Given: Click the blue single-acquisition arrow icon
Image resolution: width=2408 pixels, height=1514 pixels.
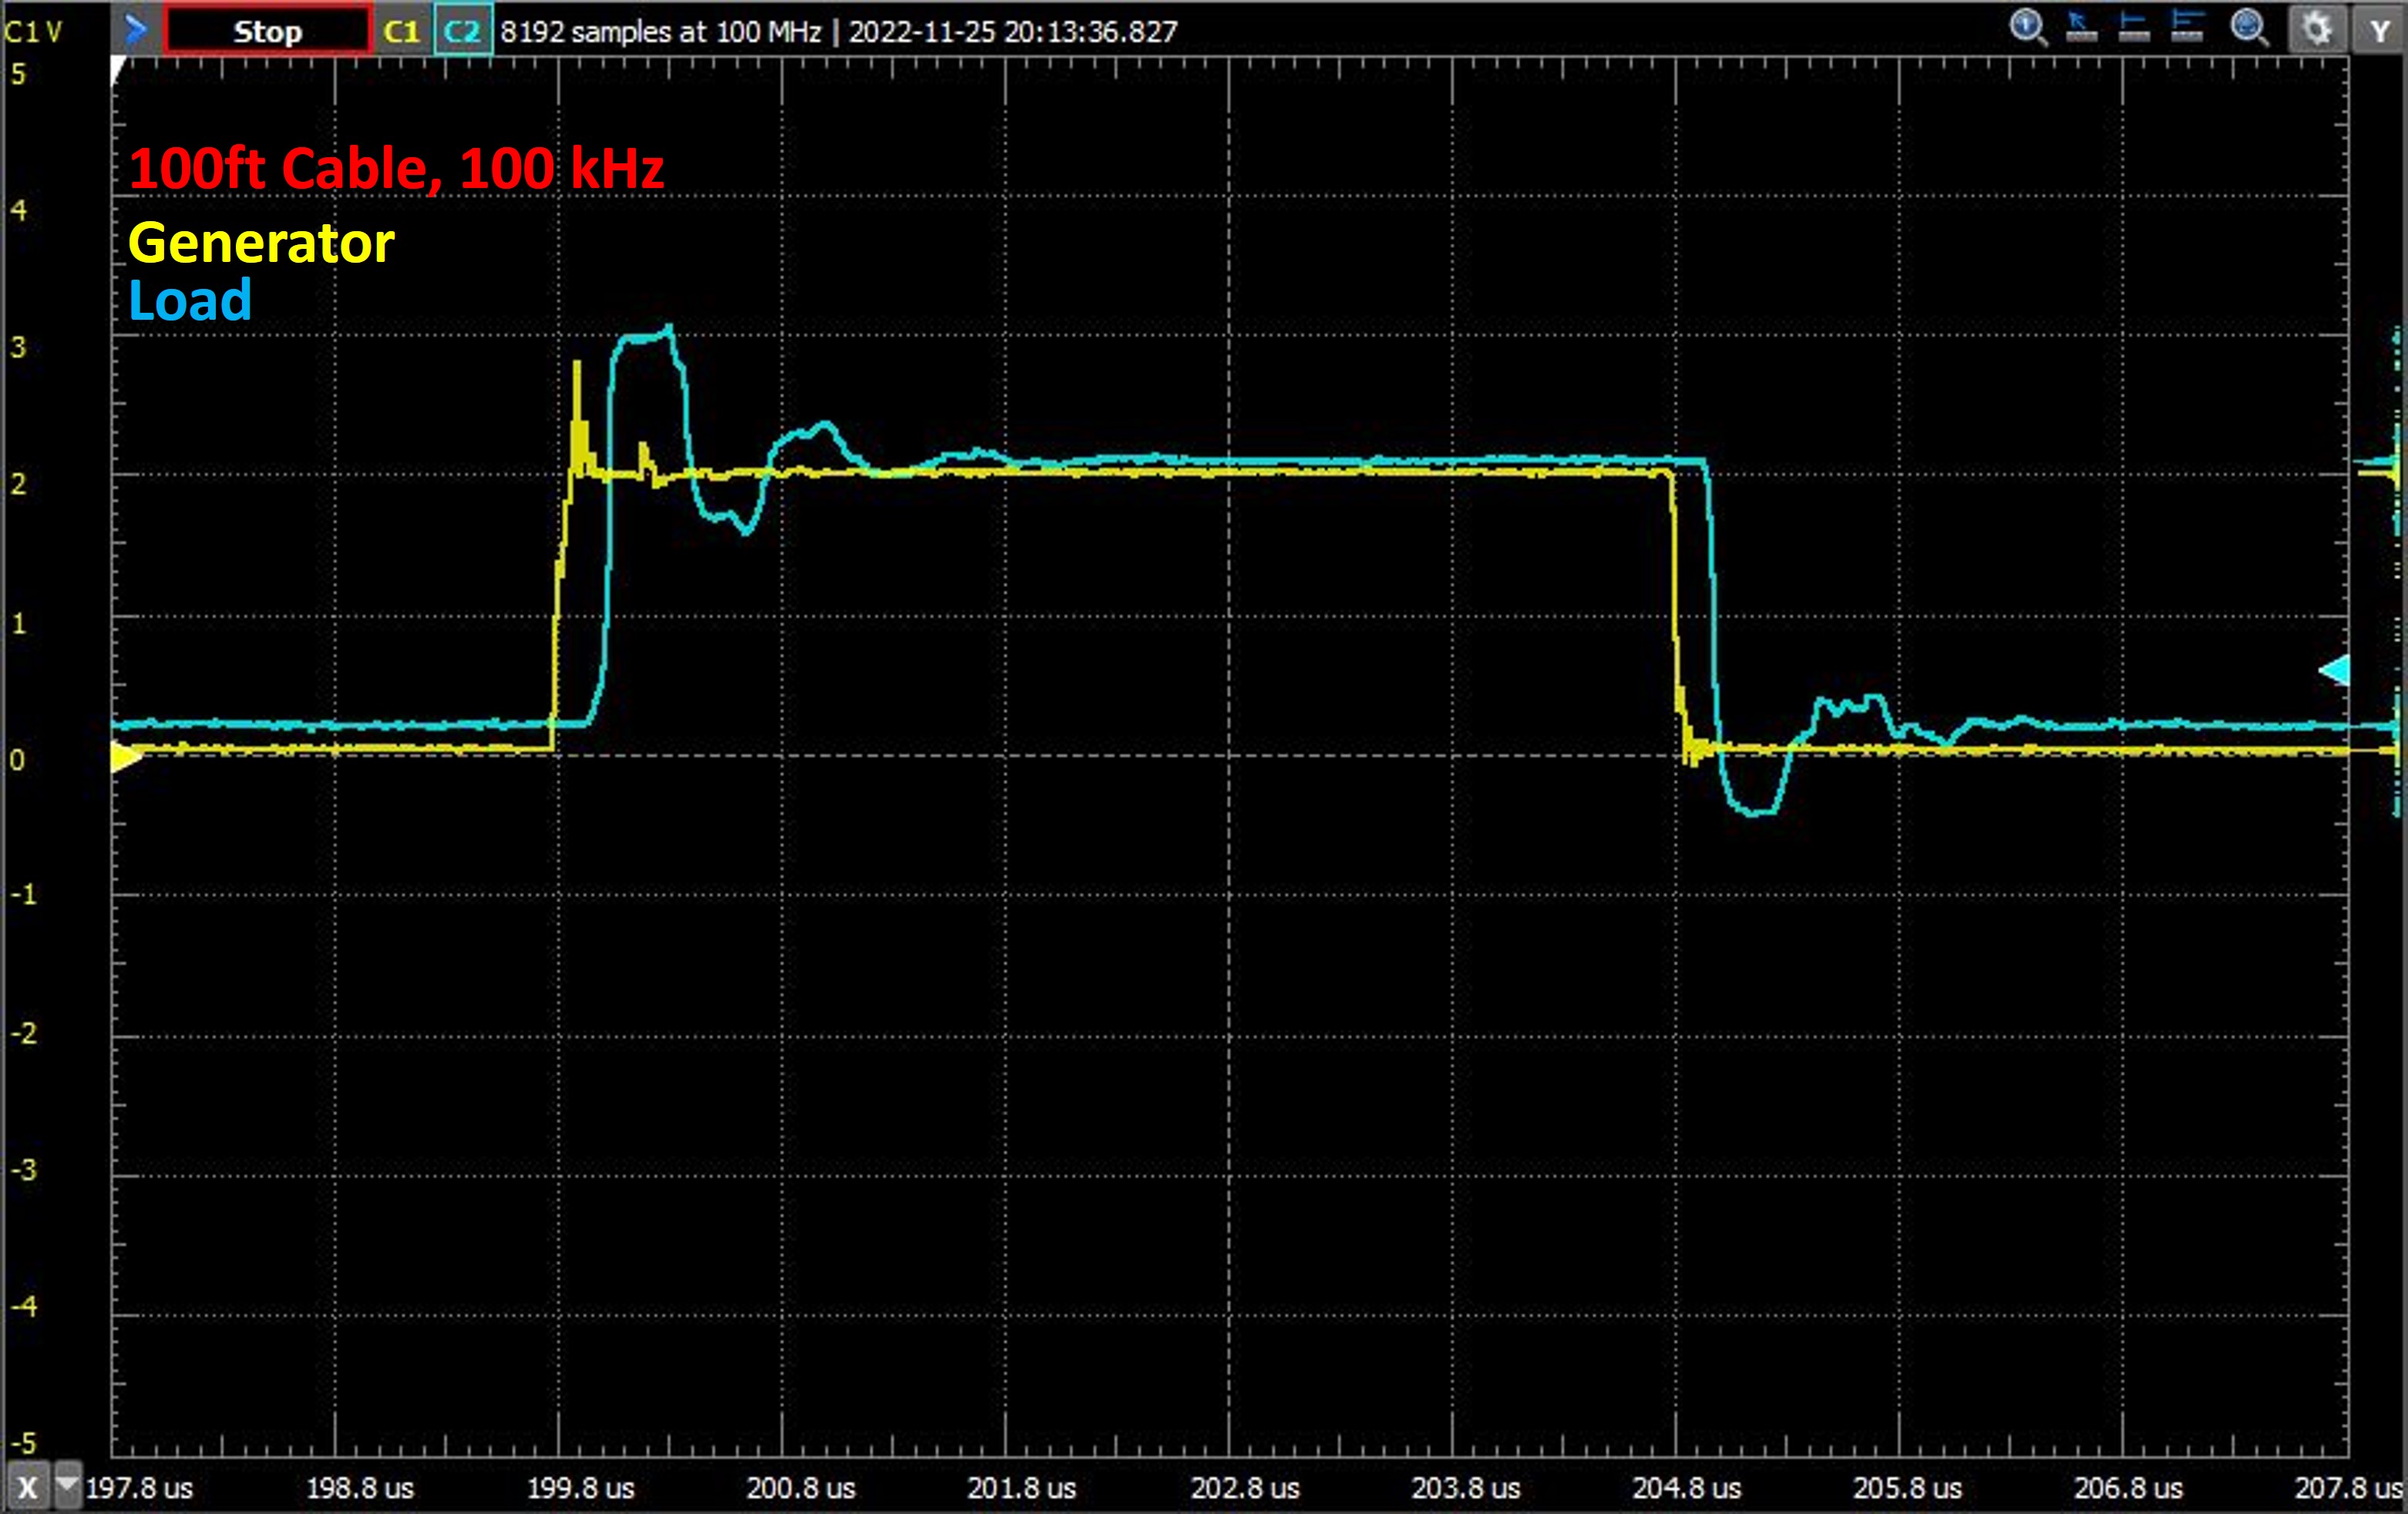Looking at the screenshot, I should tap(135, 30).
